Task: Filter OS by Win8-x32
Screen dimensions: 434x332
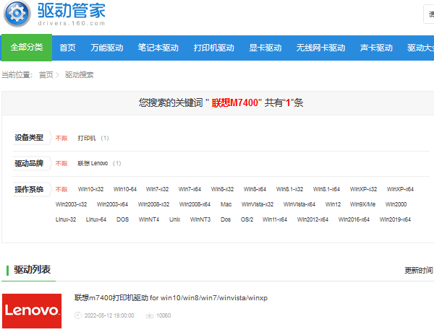Action: (222, 189)
